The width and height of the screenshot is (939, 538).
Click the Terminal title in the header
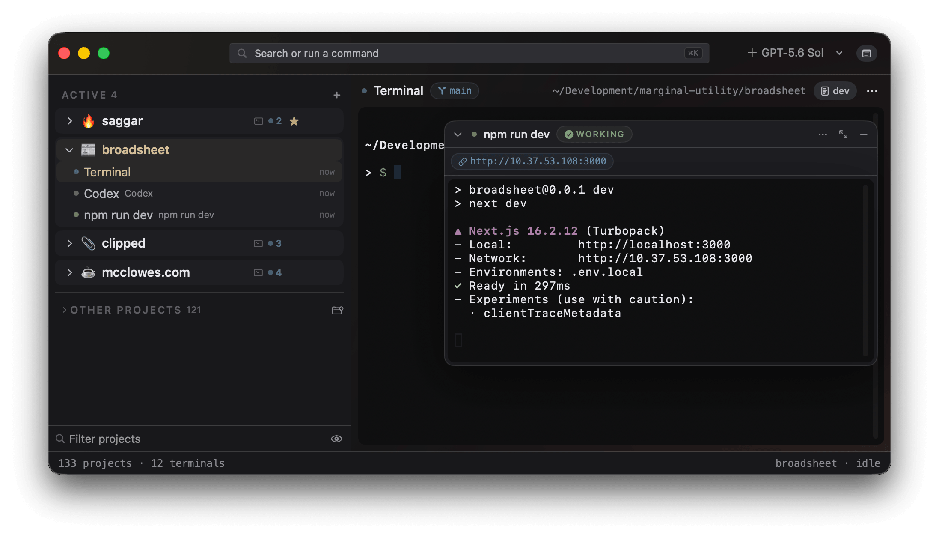[x=398, y=91]
